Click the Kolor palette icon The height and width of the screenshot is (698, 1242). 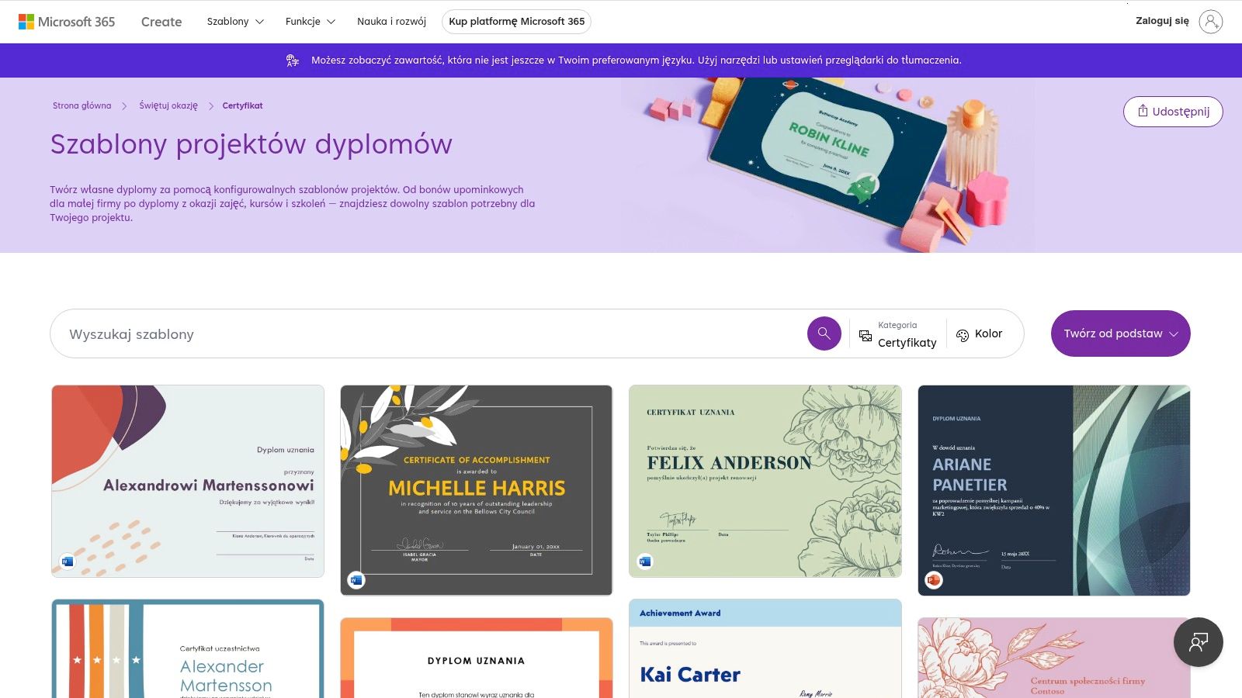(x=963, y=335)
